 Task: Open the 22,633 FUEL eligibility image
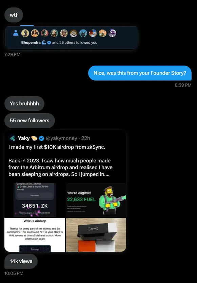point(96,200)
